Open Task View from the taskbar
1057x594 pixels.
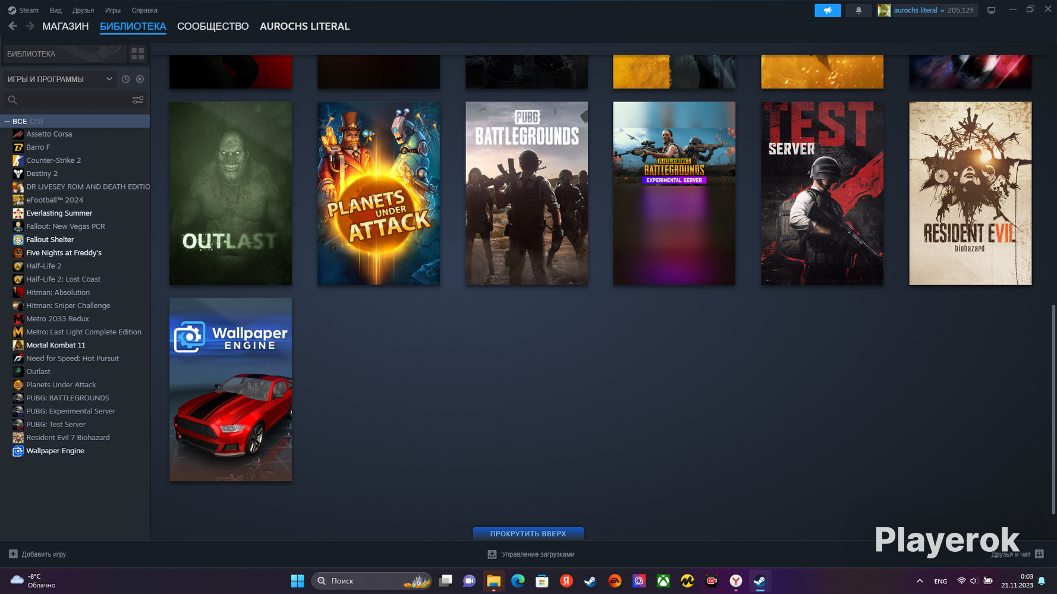pos(445,581)
